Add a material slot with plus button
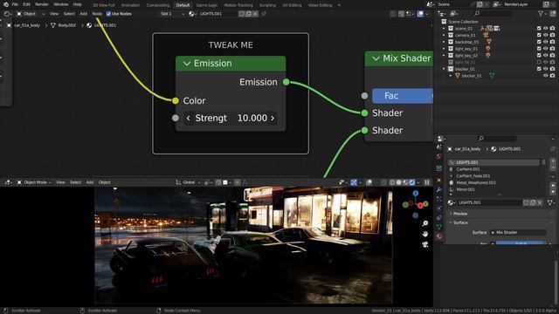The width and height of the screenshot is (559, 314). tap(553, 160)
